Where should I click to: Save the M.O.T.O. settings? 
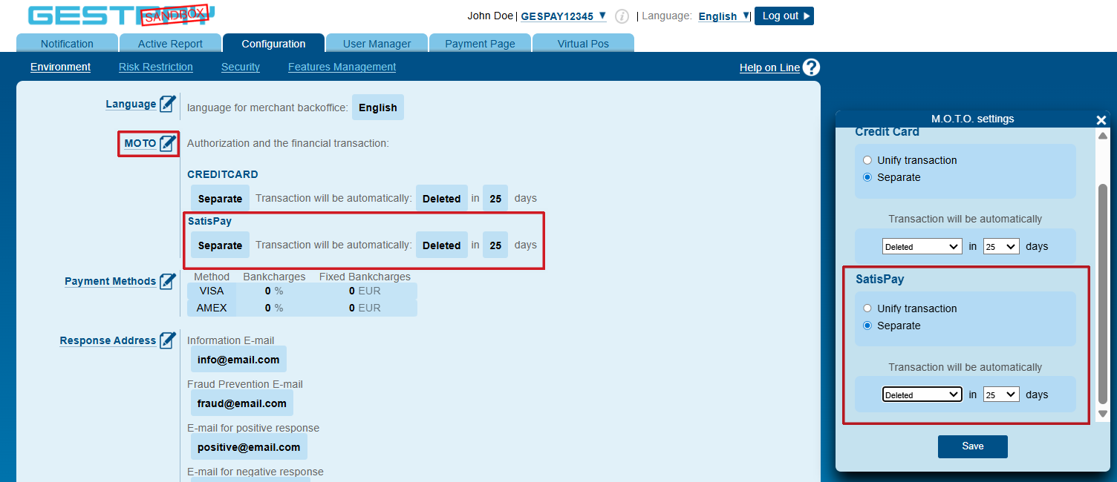(973, 446)
